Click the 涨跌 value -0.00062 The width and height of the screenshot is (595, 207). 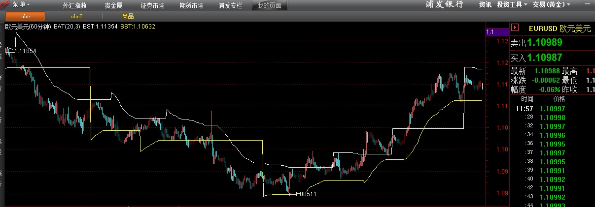(x=547, y=80)
